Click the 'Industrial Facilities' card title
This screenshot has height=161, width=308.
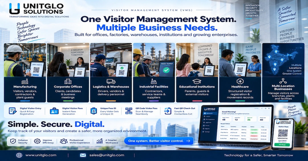pos(154,86)
